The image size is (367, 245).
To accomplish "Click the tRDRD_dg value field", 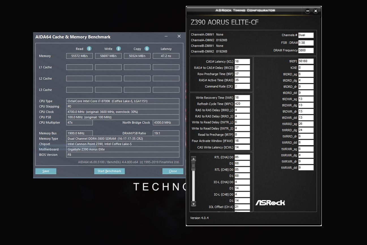I will click(x=306, y=80).
